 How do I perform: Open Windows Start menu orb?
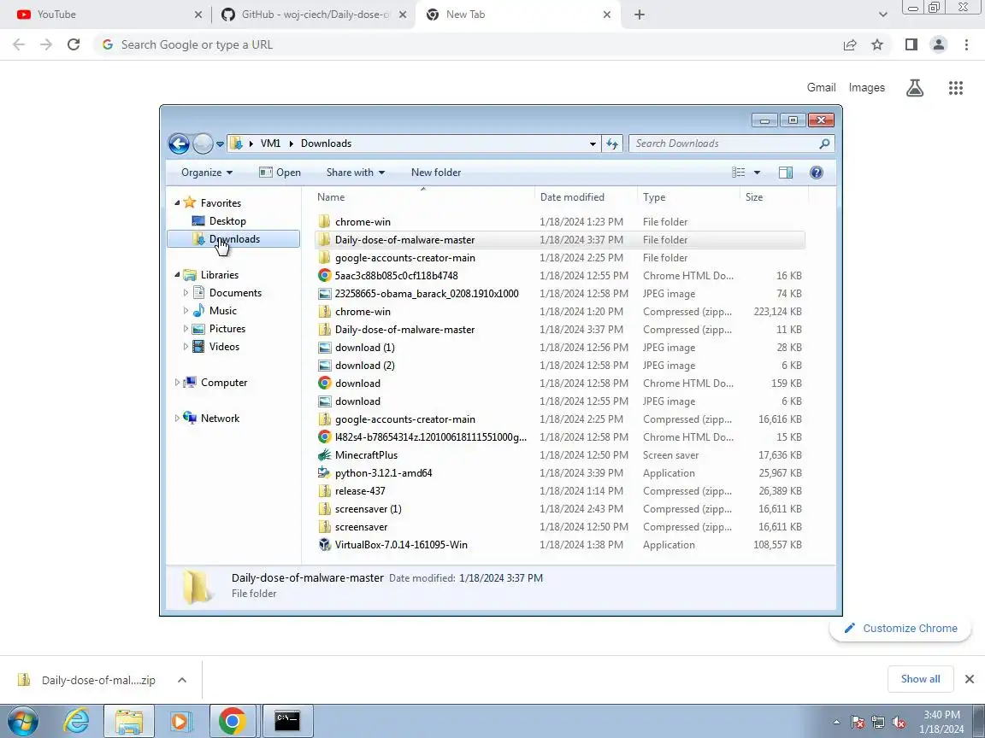(x=22, y=722)
